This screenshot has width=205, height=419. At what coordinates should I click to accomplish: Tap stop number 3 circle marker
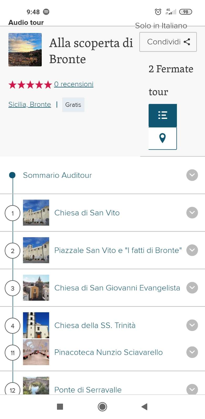point(13,288)
